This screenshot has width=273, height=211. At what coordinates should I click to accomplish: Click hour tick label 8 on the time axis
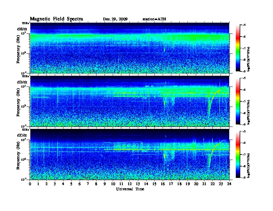click(96, 184)
